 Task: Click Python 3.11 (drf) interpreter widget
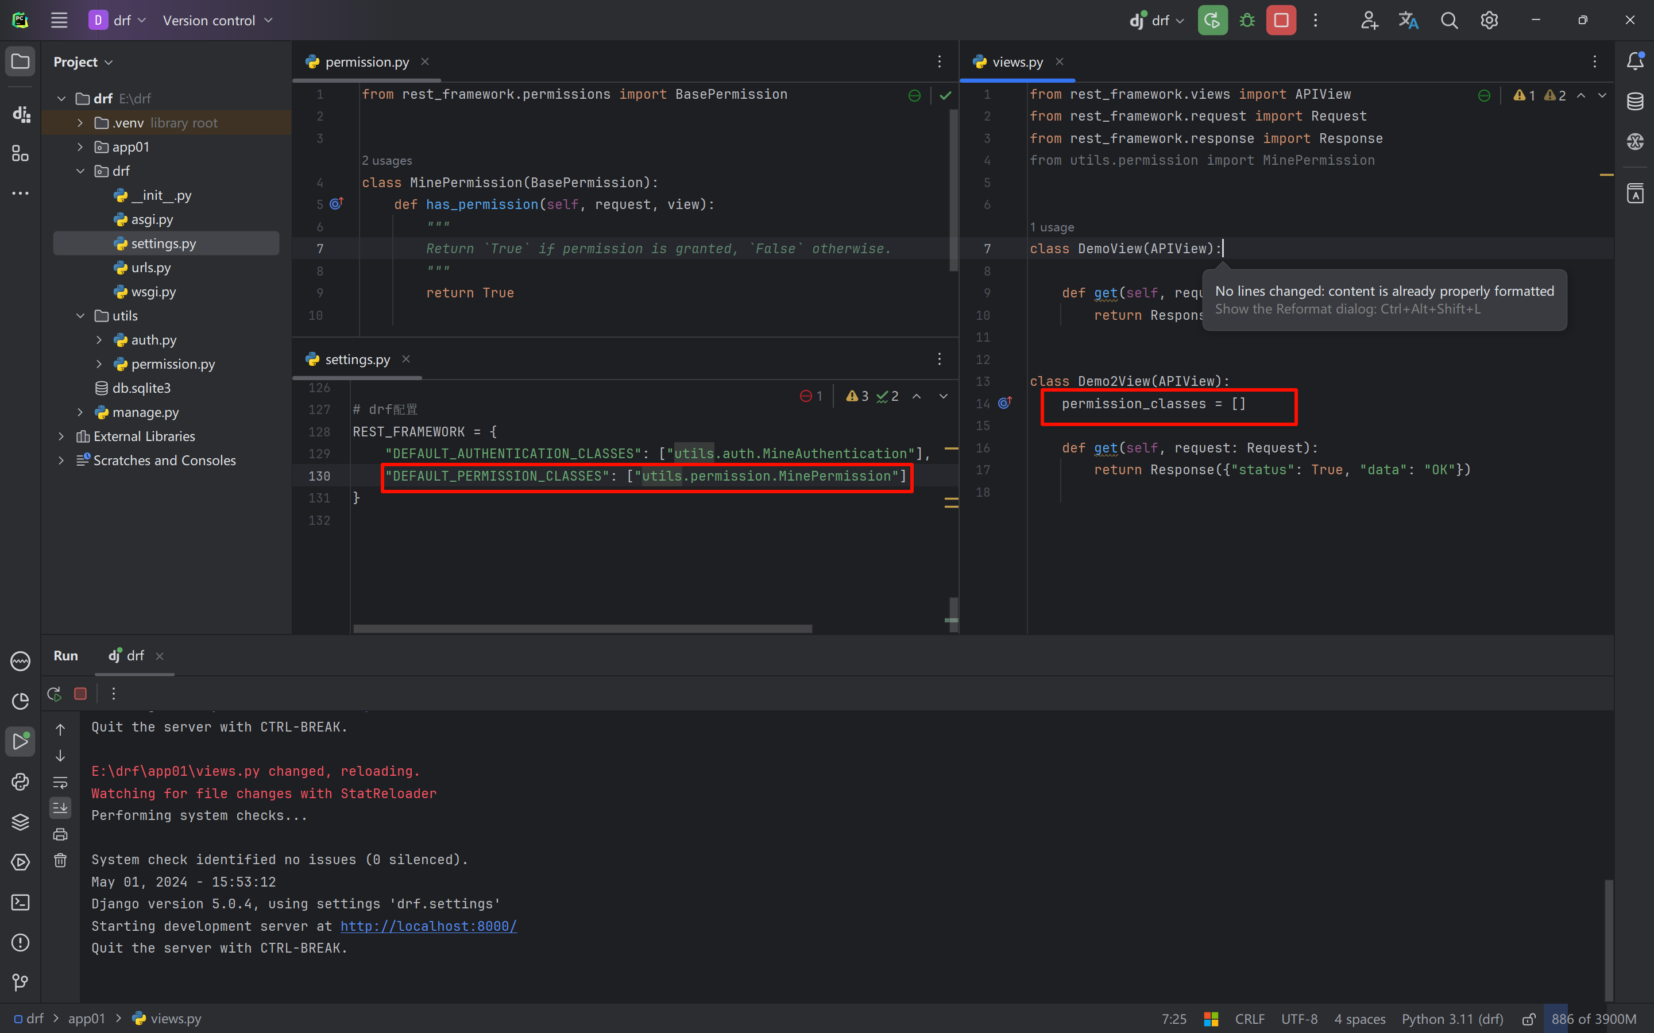1452,1019
